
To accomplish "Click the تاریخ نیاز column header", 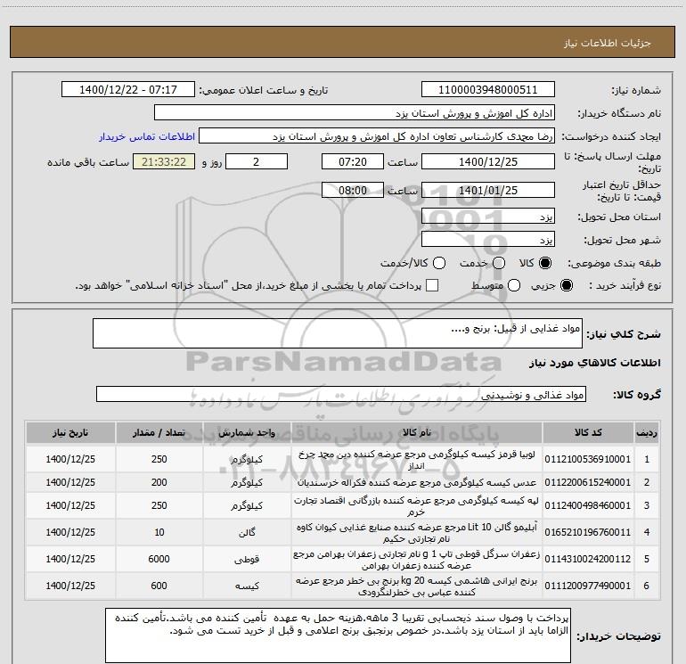I will [x=70, y=432].
